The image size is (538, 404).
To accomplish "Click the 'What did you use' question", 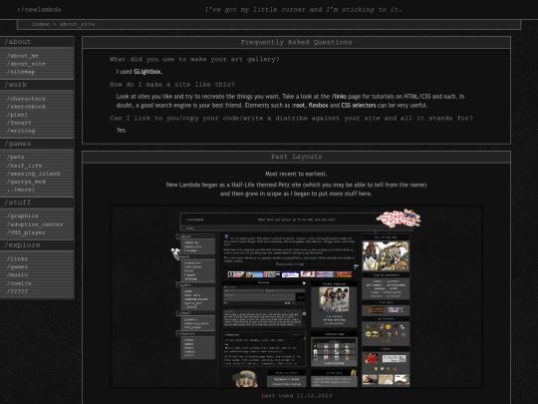I will coord(194,60).
